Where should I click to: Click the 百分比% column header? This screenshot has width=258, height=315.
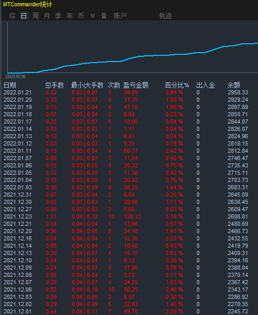click(x=177, y=85)
